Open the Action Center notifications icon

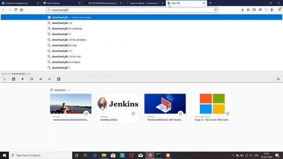pyautogui.click(x=277, y=155)
